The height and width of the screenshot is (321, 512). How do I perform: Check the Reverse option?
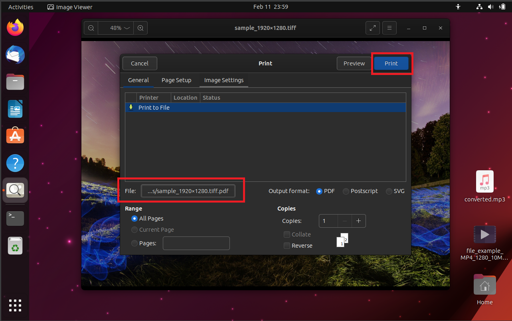[x=287, y=246]
